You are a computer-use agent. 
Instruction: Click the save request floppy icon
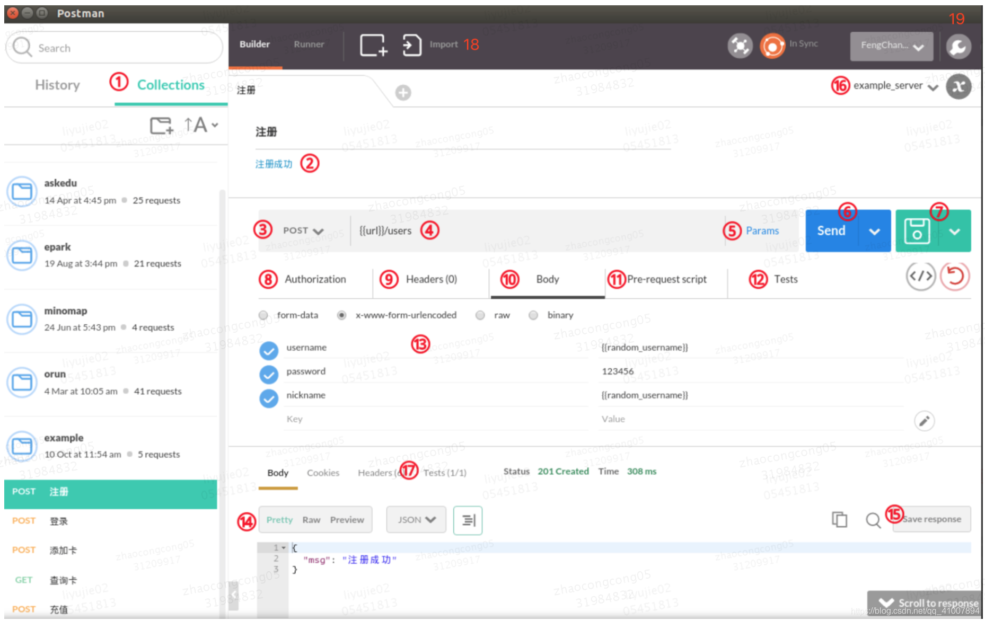[x=917, y=231]
